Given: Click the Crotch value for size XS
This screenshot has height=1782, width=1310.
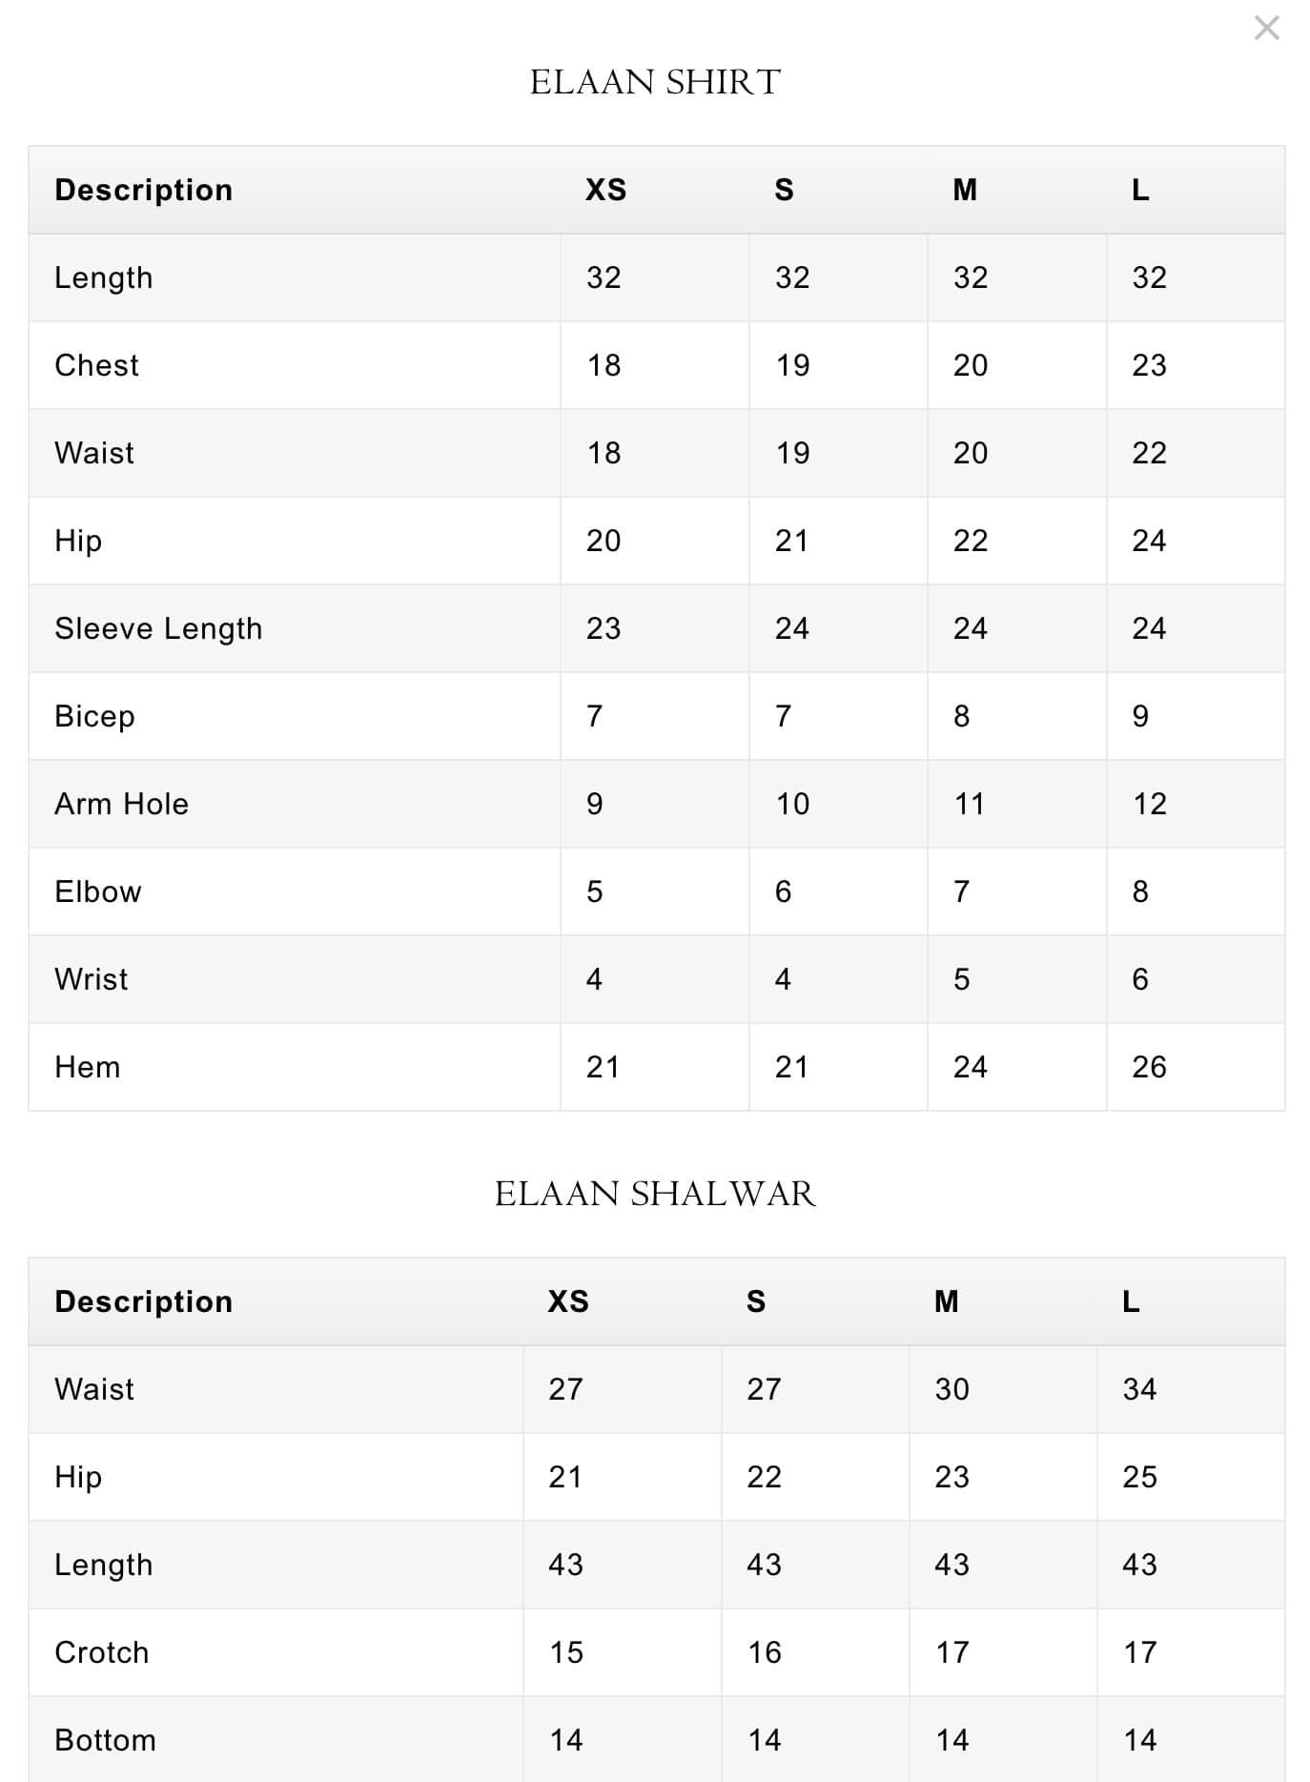Looking at the screenshot, I should pos(566,1652).
